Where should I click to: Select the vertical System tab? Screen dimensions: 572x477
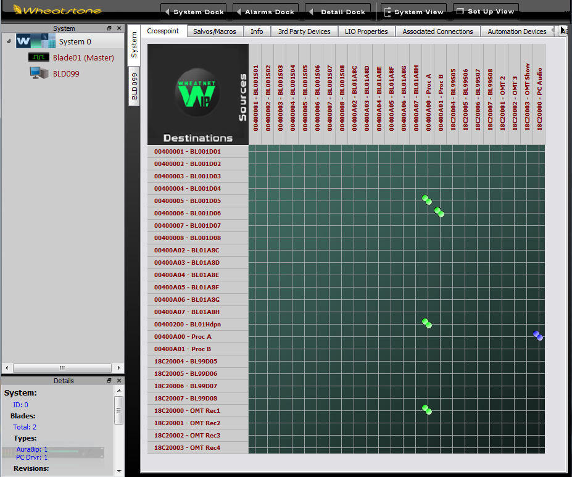click(x=135, y=45)
